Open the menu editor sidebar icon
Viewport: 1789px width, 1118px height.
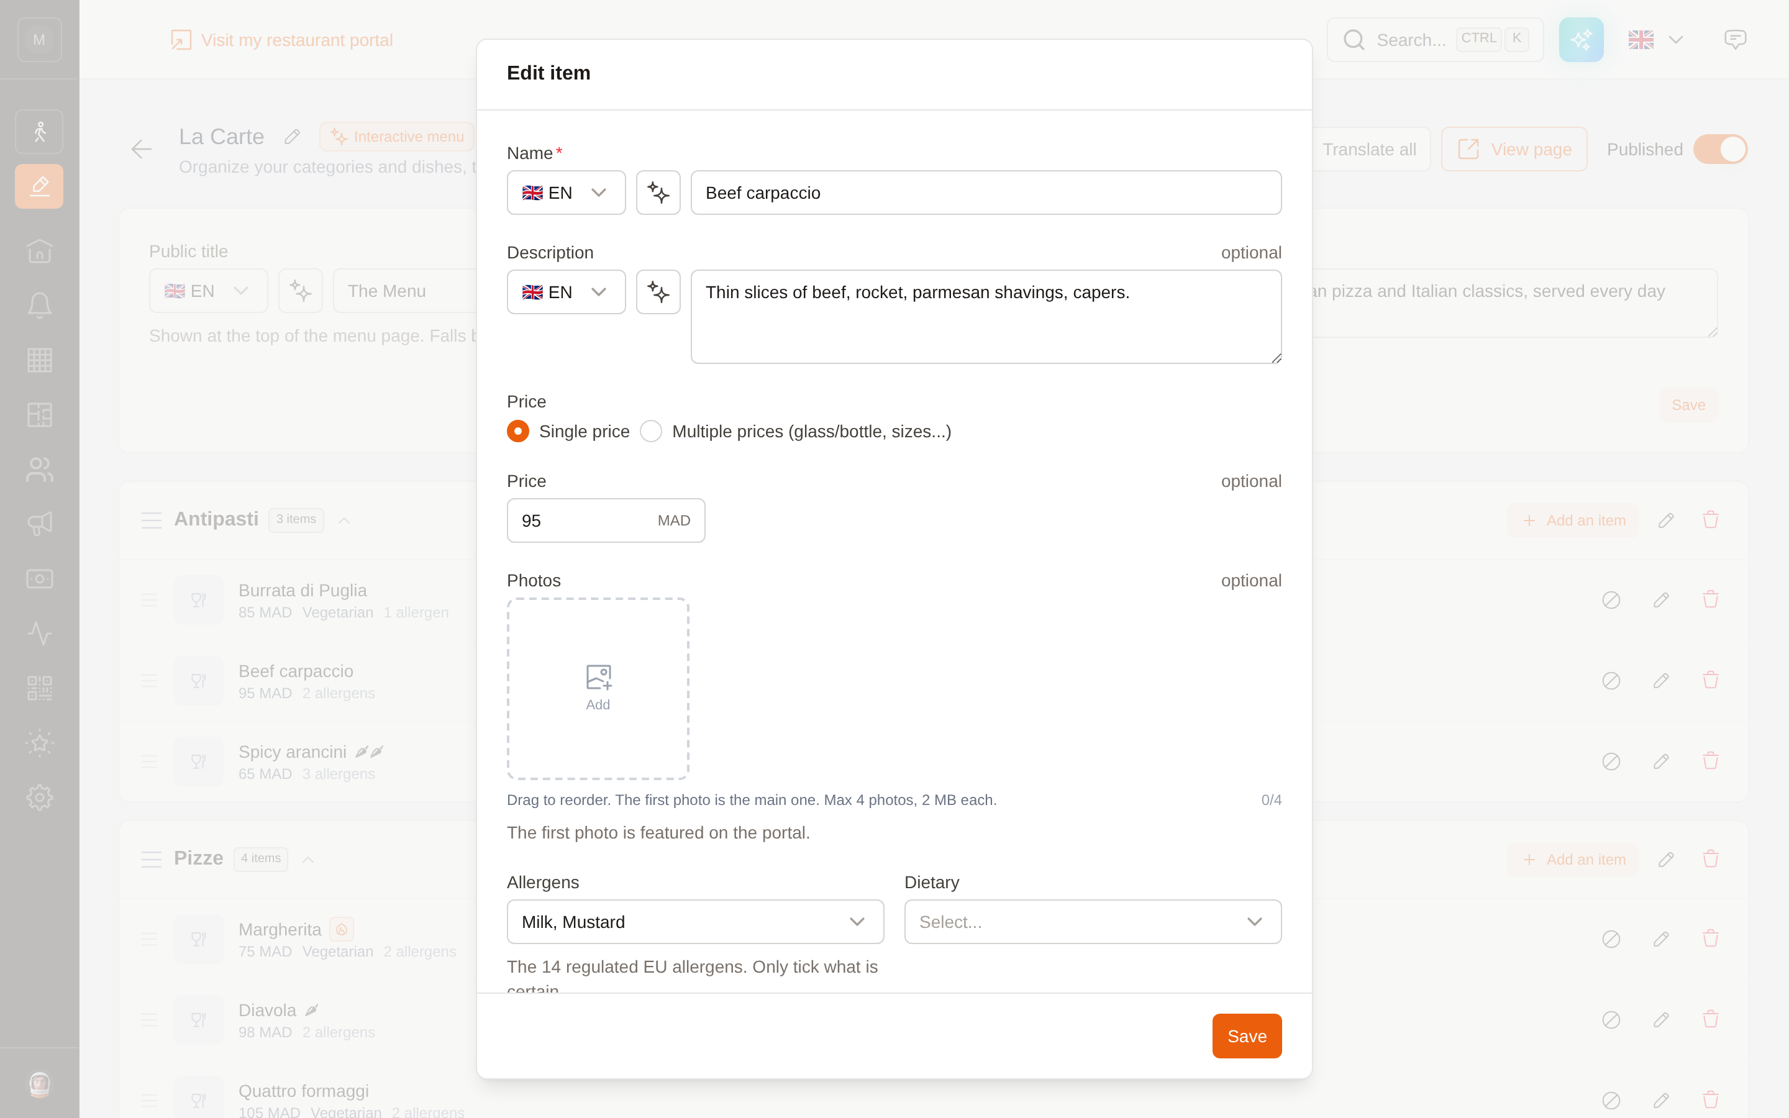tap(39, 186)
